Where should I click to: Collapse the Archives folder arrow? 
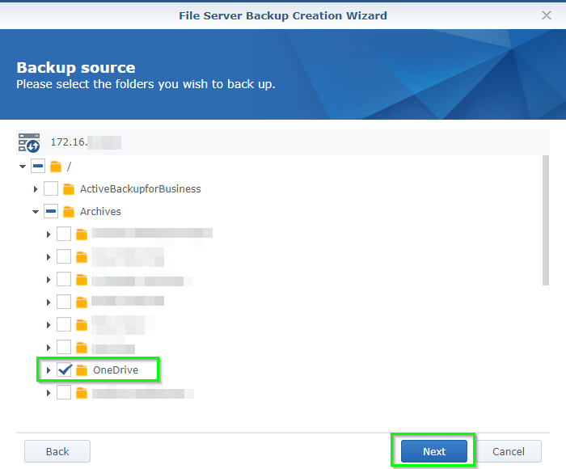(36, 212)
